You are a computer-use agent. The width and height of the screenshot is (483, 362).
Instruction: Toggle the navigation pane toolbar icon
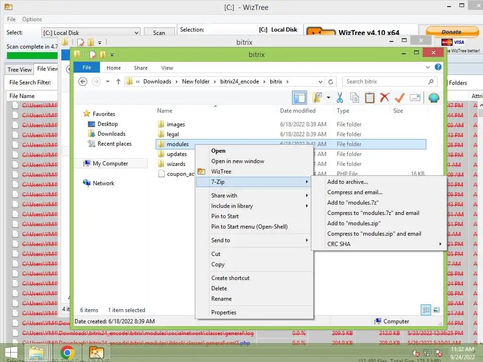pos(300,98)
